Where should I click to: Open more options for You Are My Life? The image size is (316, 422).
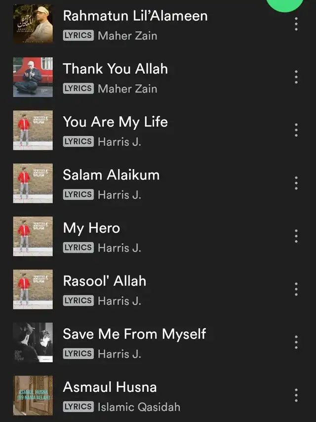tap(296, 130)
